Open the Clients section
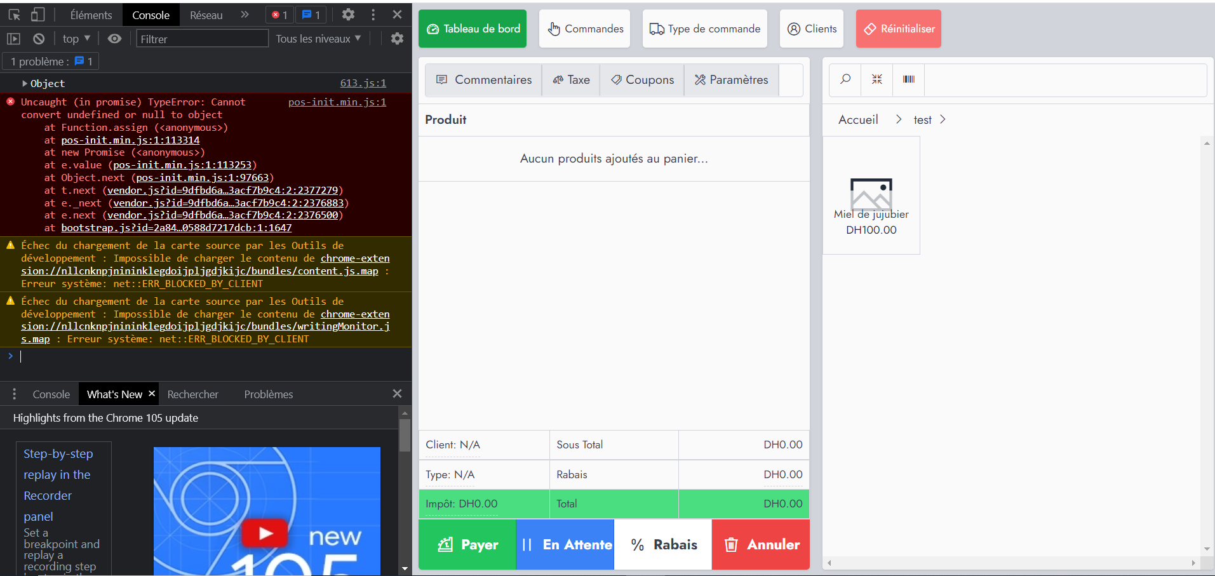This screenshot has width=1215, height=576. (811, 28)
